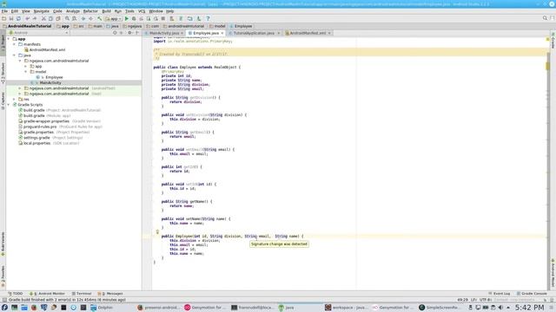Collapse the app module tree node
This screenshot has height=312, width=556.
(x=9, y=39)
